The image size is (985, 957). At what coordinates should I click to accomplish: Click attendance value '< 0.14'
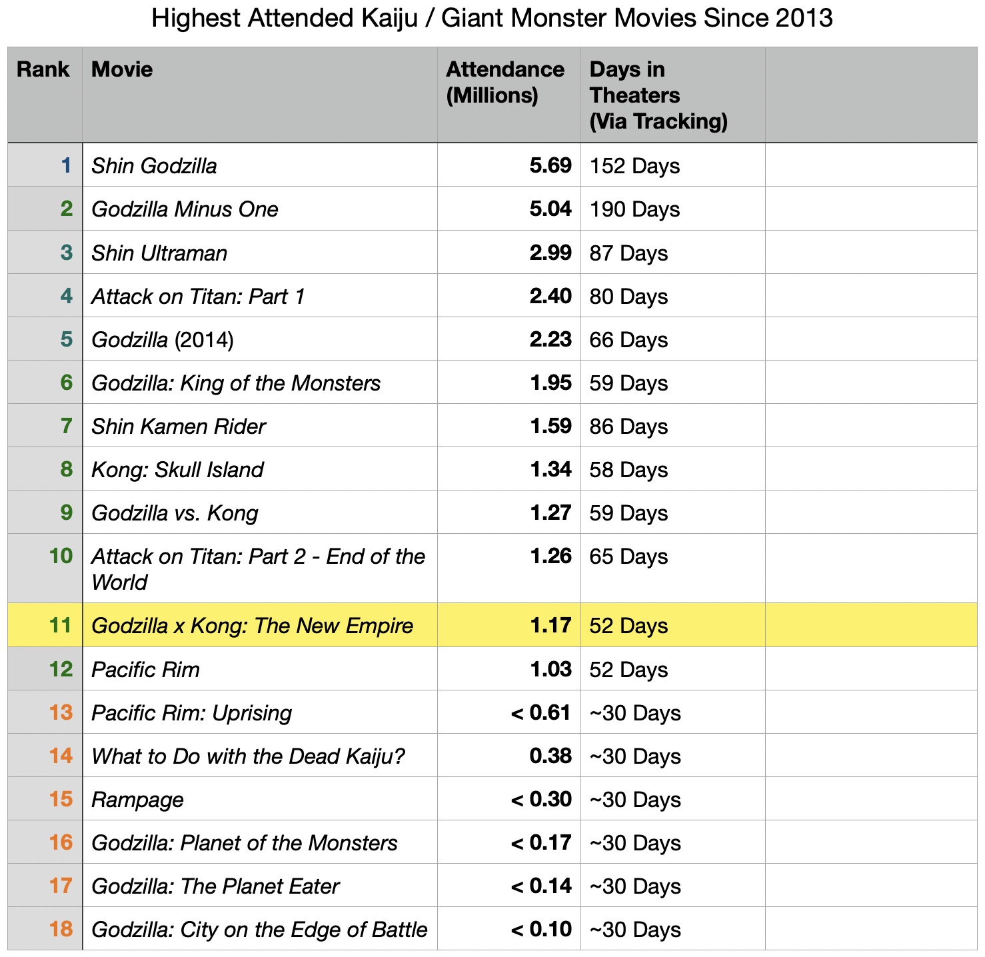pyautogui.click(x=541, y=886)
